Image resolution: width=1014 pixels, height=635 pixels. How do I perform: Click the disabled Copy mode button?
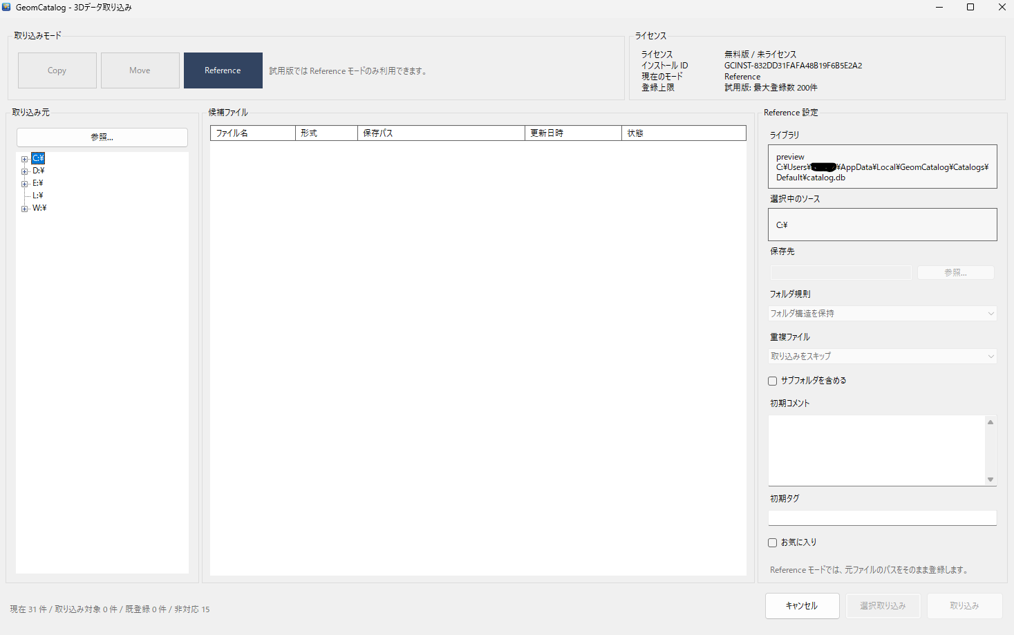pyautogui.click(x=57, y=70)
